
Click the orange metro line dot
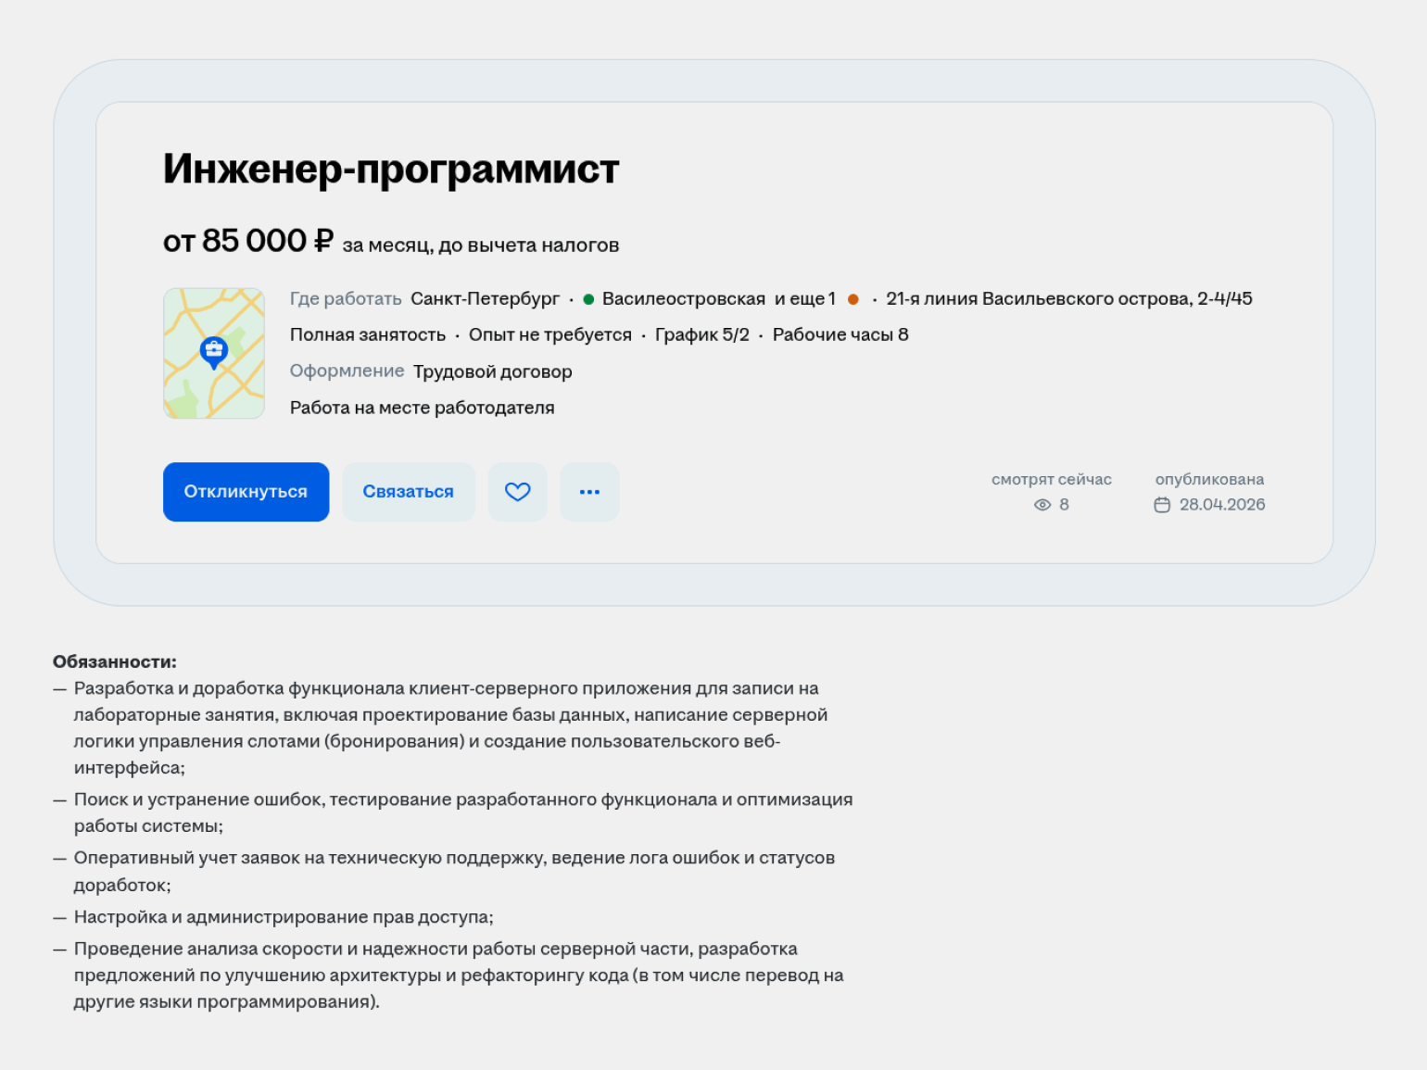pos(853,299)
